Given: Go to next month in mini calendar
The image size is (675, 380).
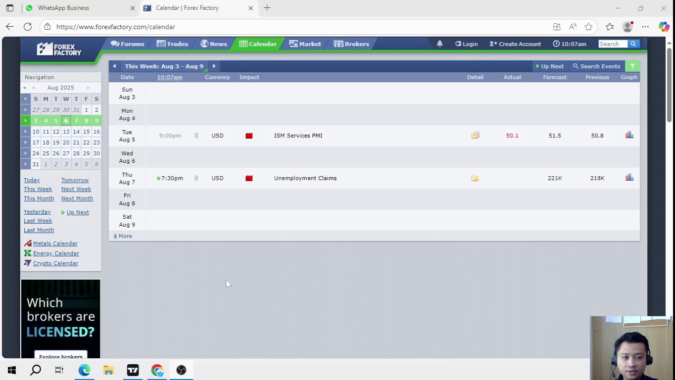Looking at the screenshot, I should (88, 88).
